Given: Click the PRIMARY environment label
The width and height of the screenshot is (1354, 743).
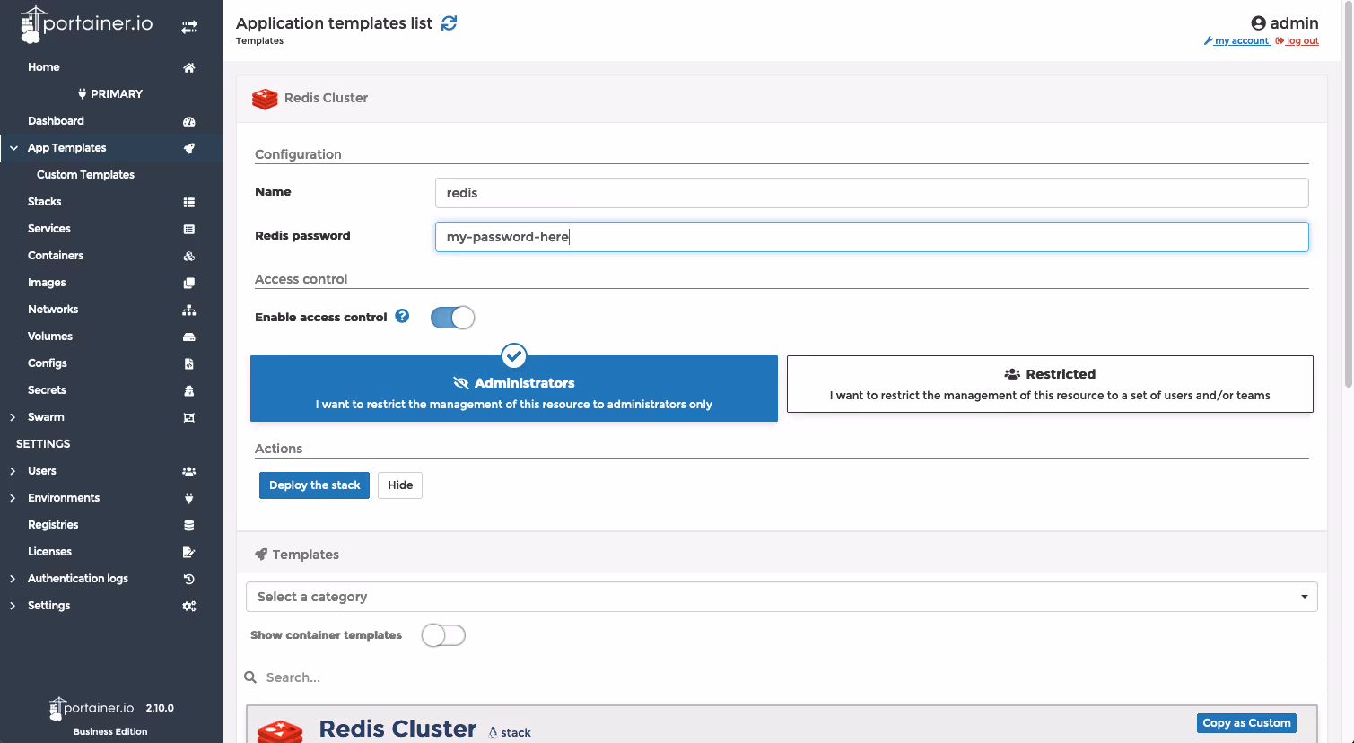Looking at the screenshot, I should [x=110, y=94].
